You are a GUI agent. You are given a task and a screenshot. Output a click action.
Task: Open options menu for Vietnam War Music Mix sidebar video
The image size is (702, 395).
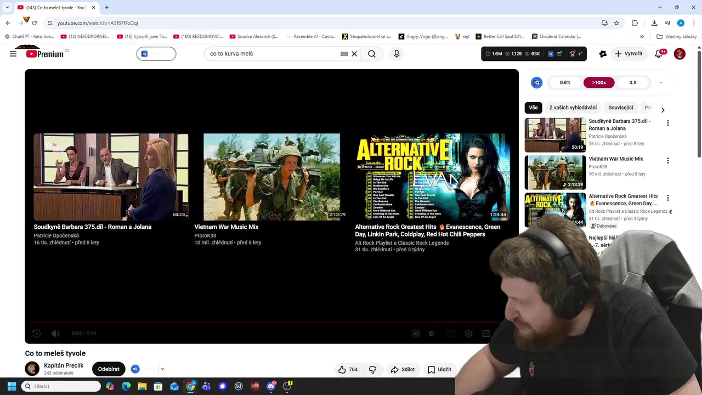pyautogui.click(x=667, y=160)
